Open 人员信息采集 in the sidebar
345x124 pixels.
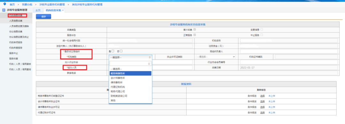[x=16, y=21]
